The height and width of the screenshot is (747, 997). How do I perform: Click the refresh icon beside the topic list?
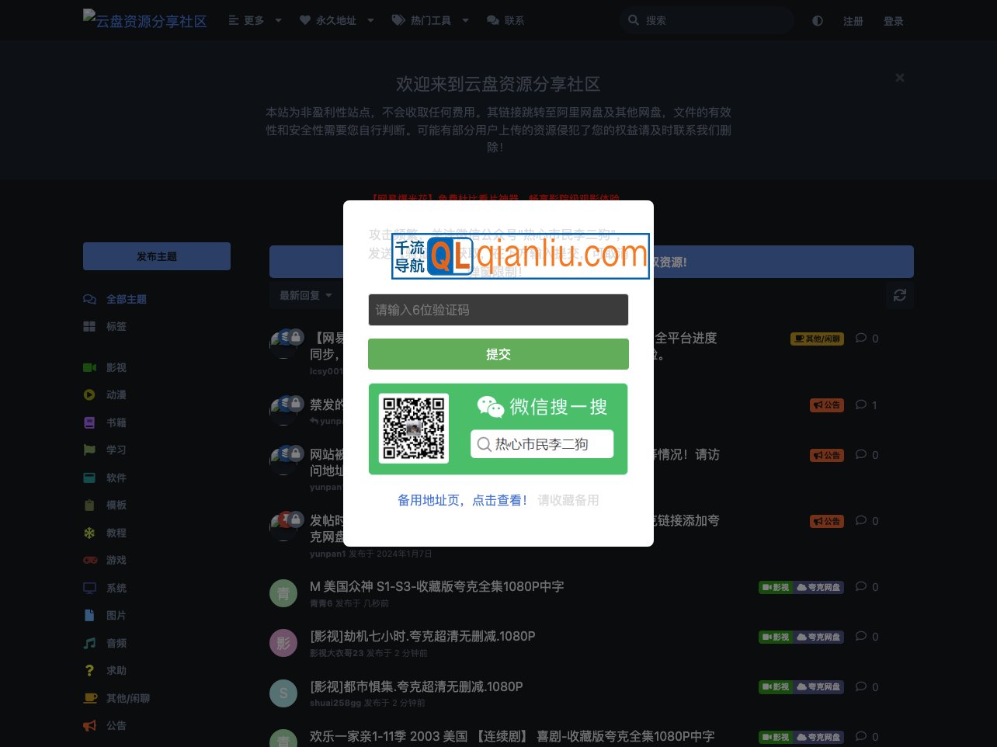[x=899, y=295]
